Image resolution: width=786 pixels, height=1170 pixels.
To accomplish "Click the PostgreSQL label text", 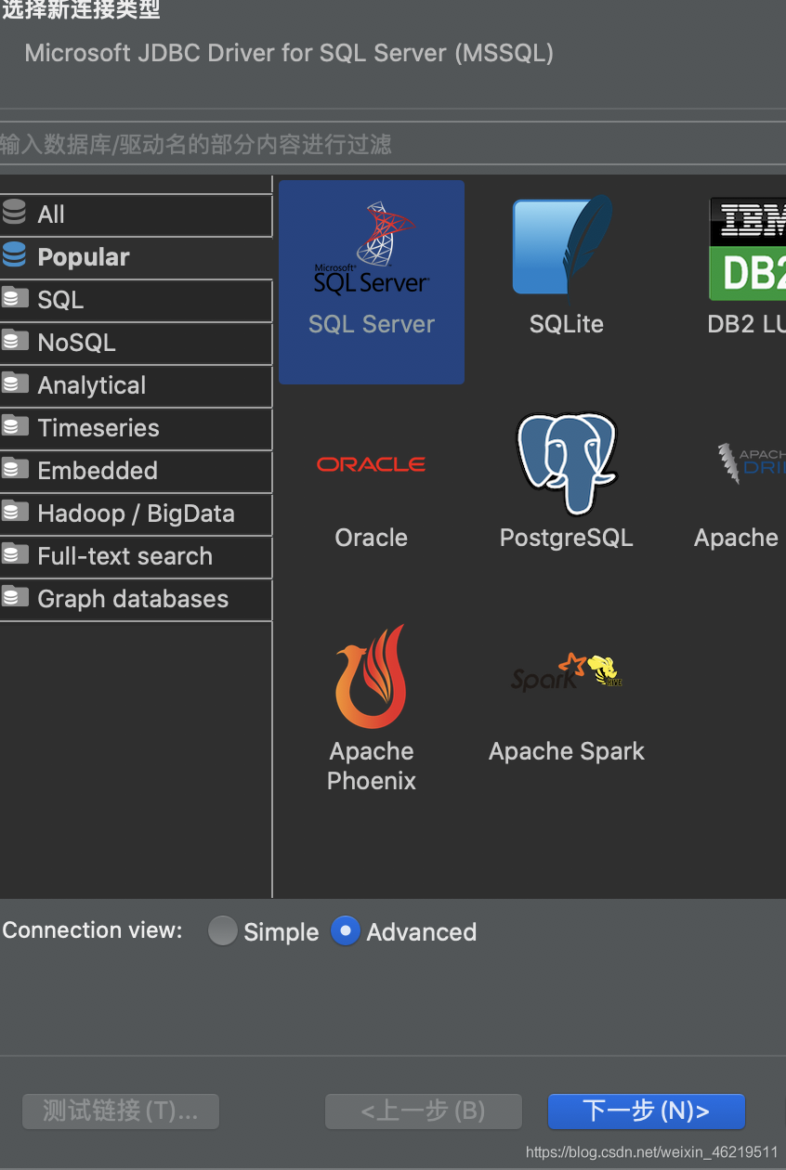I will pyautogui.click(x=567, y=538).
